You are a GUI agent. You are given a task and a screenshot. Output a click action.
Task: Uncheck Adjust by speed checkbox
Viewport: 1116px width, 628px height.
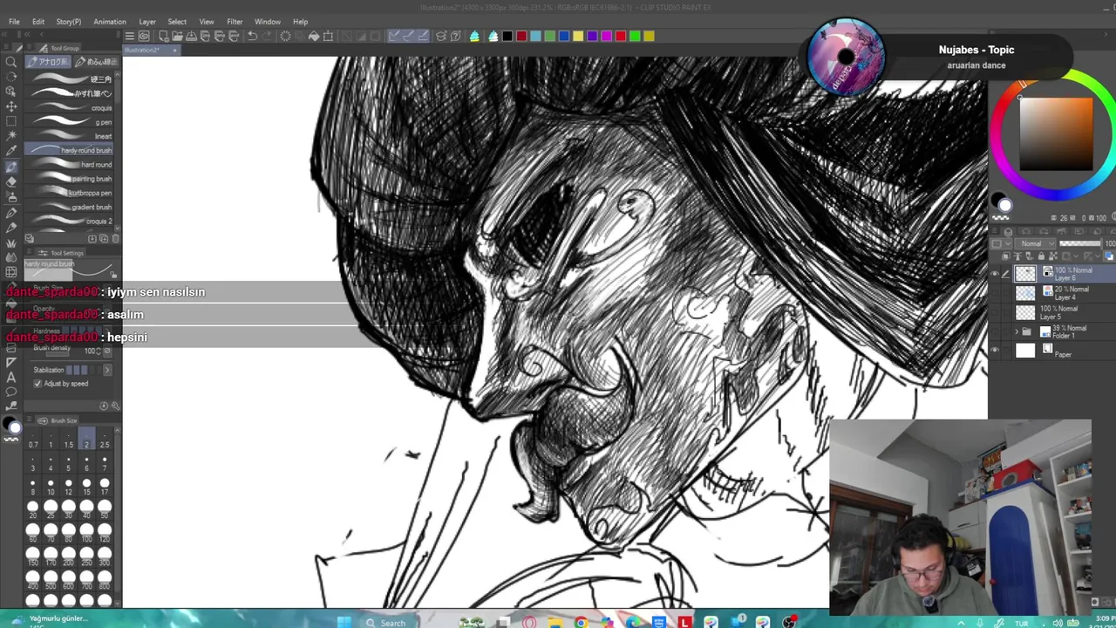37,384
